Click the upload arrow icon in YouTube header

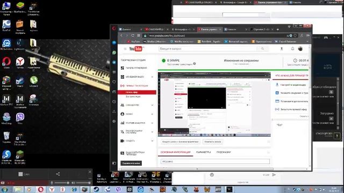[x=282, y=49]
